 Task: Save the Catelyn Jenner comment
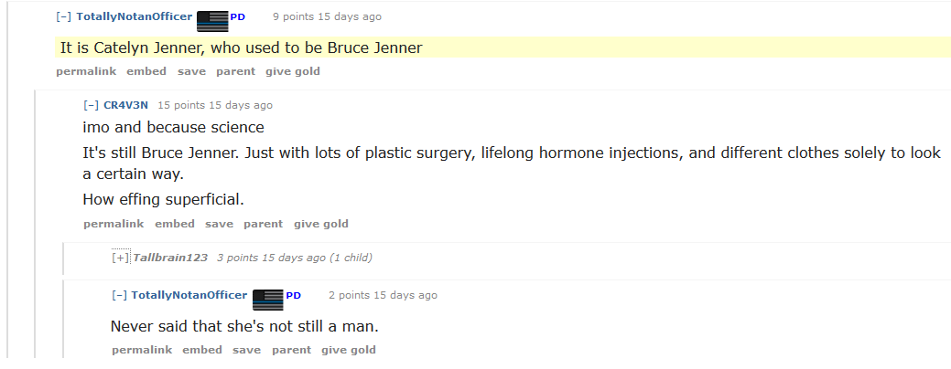(x=191, y=71)
